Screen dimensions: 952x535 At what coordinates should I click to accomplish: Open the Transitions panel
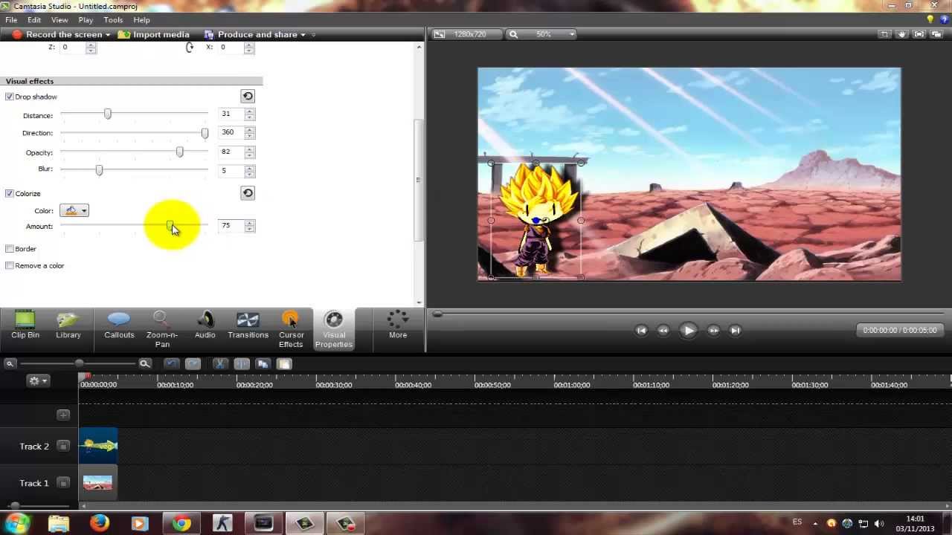click(x=248, y=327)
